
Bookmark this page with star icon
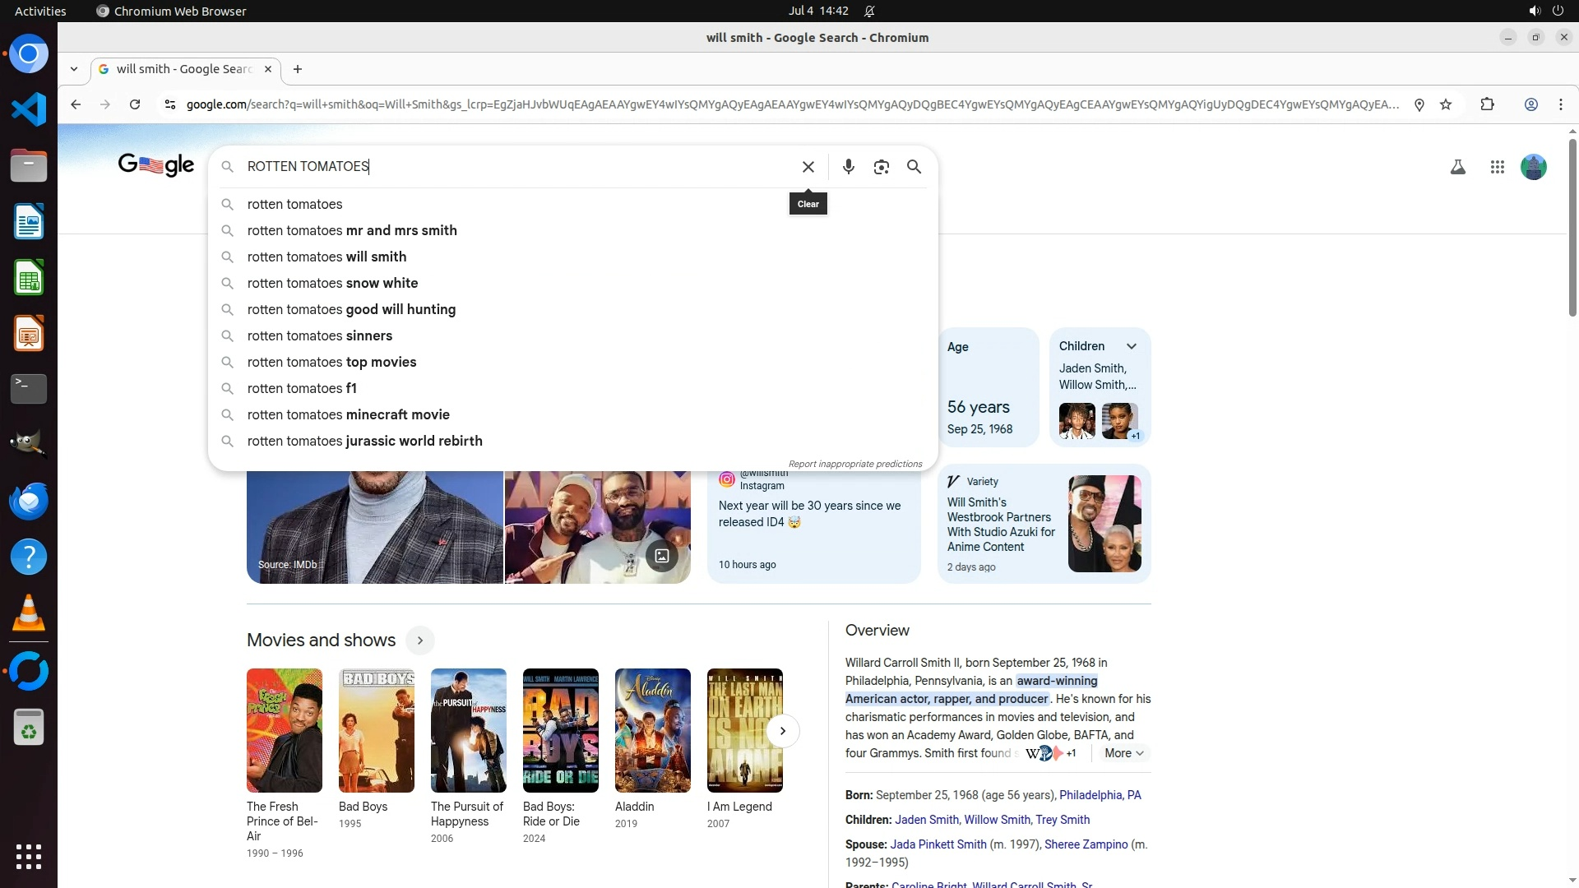coord(1446,104)
